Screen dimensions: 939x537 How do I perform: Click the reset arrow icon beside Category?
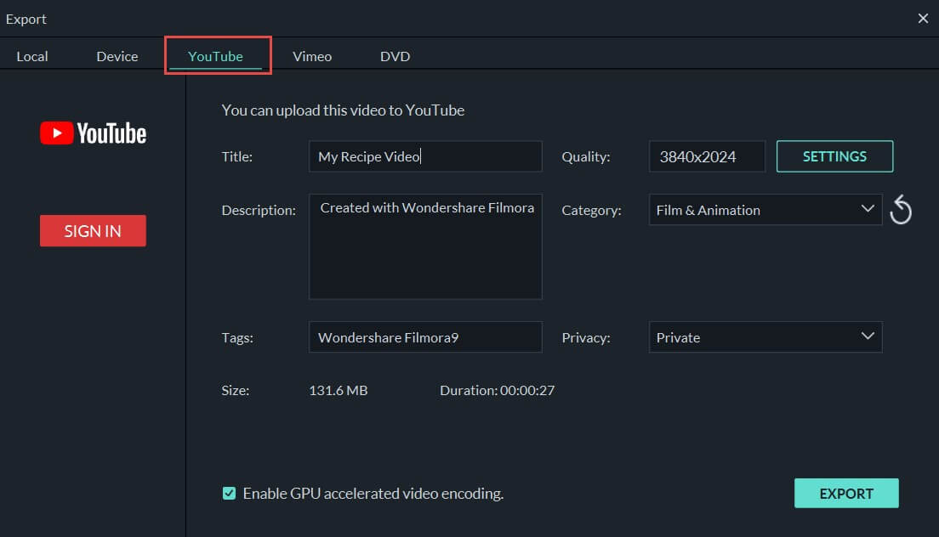901,210
